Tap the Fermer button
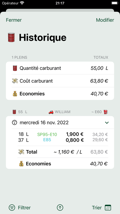 coord(14,20)
